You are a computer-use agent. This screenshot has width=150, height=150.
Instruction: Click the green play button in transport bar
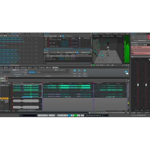pyautogui.click(x=76, y=115)
